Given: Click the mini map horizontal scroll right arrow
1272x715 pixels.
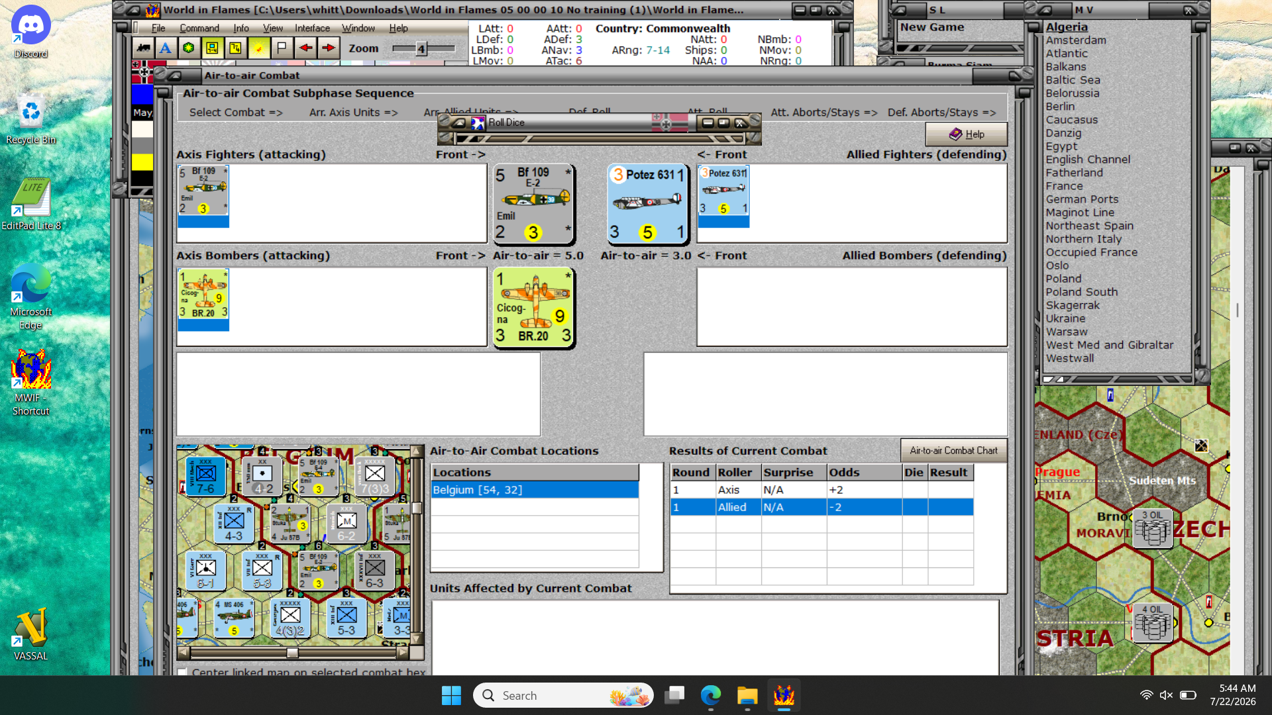Looking at the screenshot, I should (x=402, y=653).
